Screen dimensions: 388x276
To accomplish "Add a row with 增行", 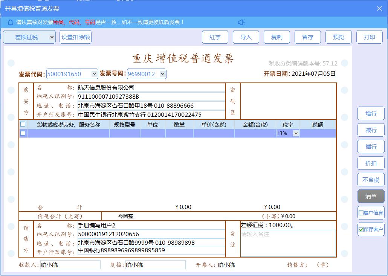I will coord(371,113).
